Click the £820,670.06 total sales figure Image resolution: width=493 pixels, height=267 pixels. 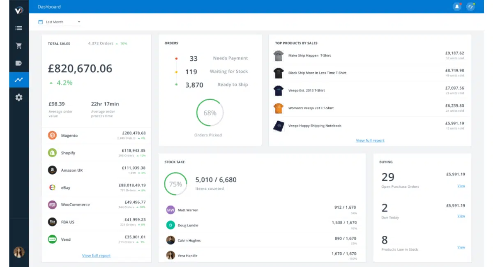pos(80,69)
